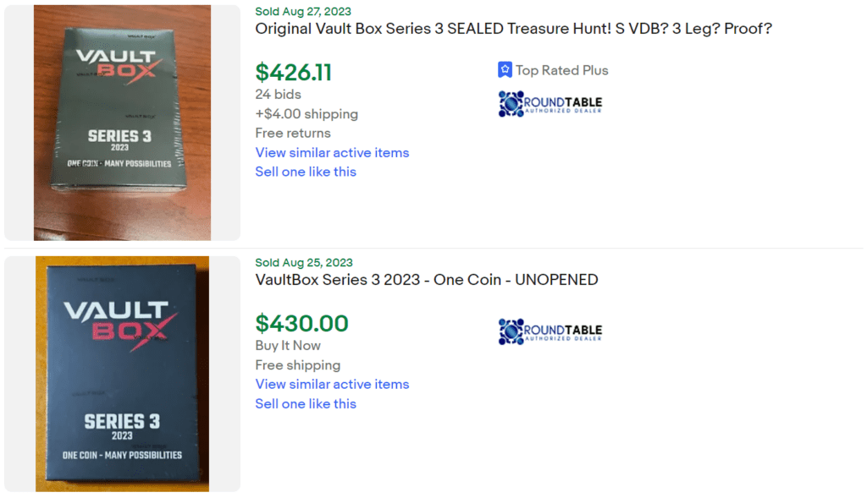867x498 pixels.
Task: Select the '24 bids' text
Action: 278,94
